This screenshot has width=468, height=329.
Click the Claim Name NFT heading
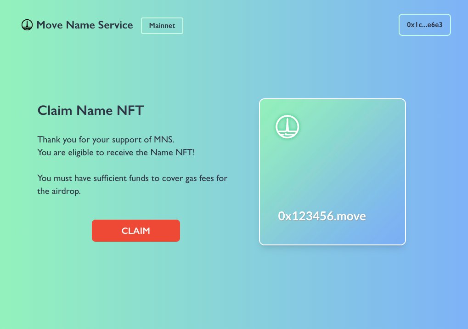90,110
